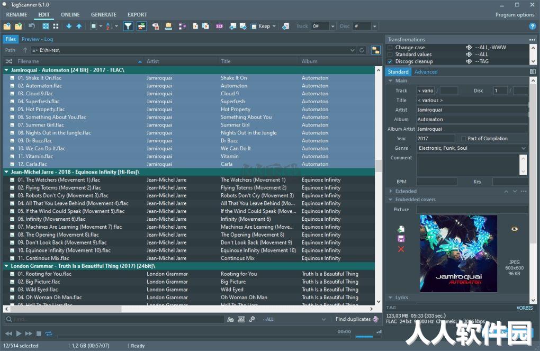
Task: Collapse the Lyrics section
Action: (x=391, y=298)
